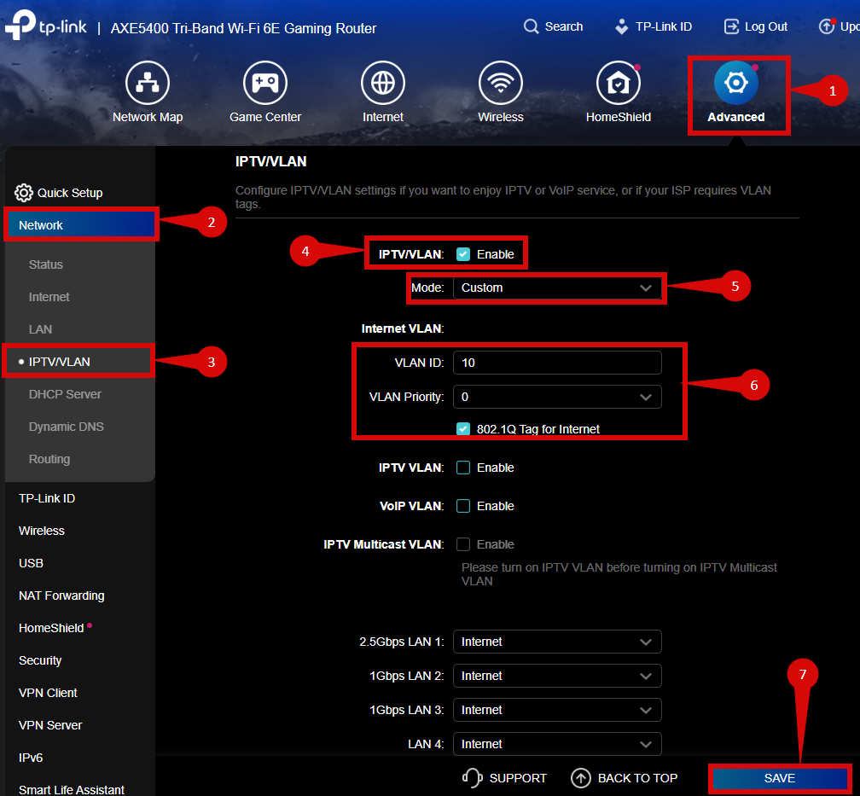Open Smart Life Assistant in sidebar
This screenshot has height=796, width=860.
tap(72, 789)
